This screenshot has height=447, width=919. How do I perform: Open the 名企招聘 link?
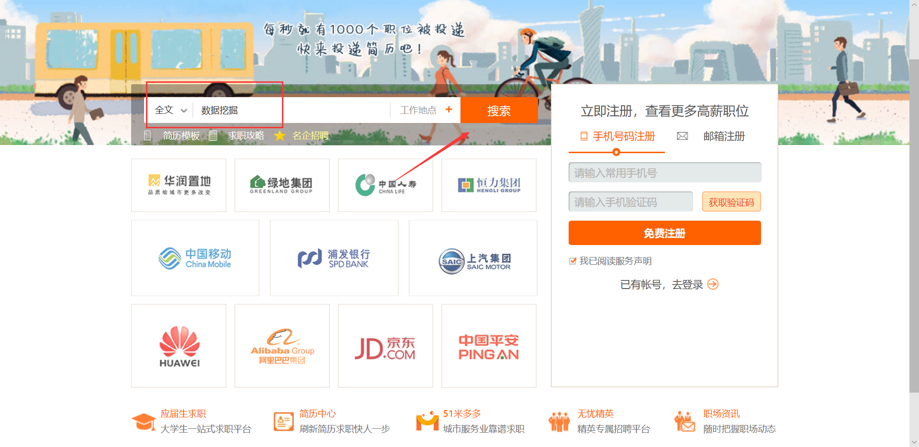click(311, 136)
